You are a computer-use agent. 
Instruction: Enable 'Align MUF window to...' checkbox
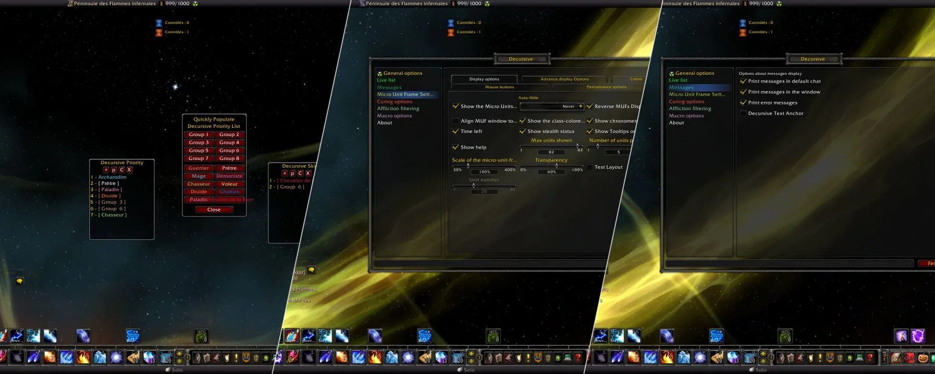click(x=456, y=121)
